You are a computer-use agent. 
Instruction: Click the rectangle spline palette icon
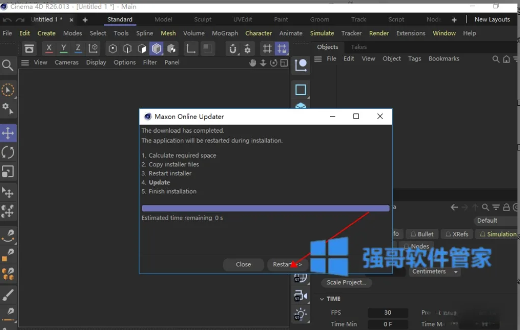point(301,89)
